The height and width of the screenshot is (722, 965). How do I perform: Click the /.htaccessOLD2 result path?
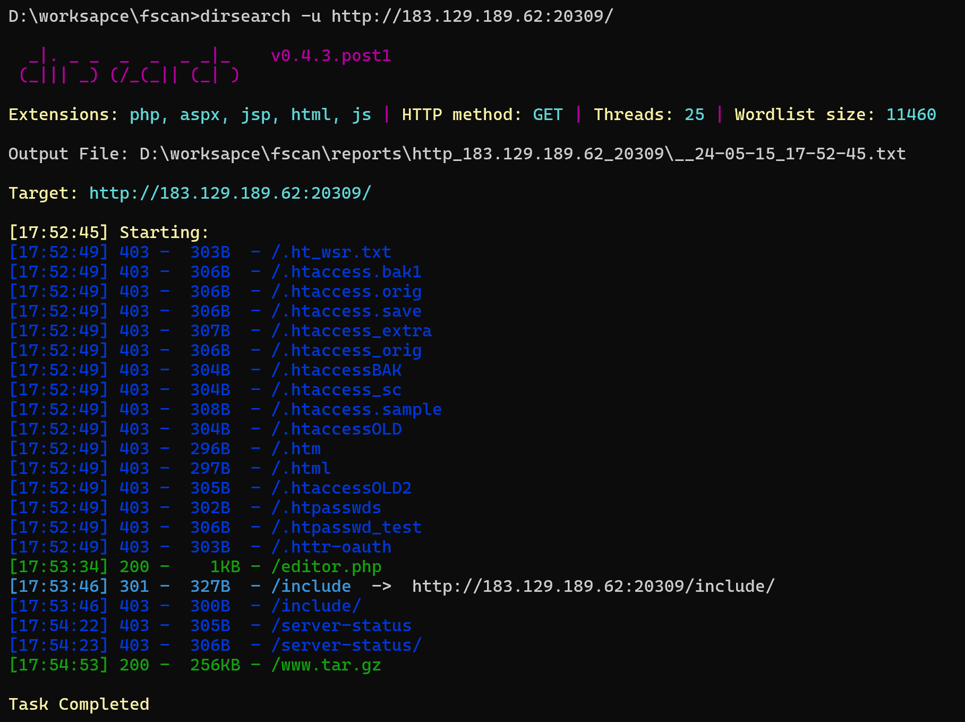pyautogui.click(x=341, y=488)
